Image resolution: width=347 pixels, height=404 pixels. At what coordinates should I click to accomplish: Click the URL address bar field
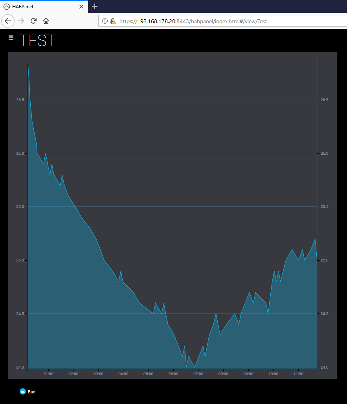pyautogui.click(x=222, y=21)
